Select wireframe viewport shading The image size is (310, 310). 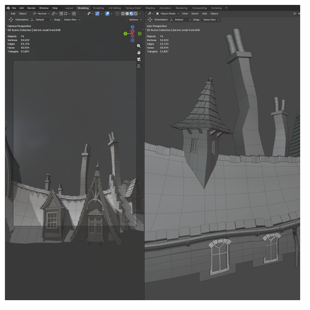pyautogui.click(x=123, y=14)
